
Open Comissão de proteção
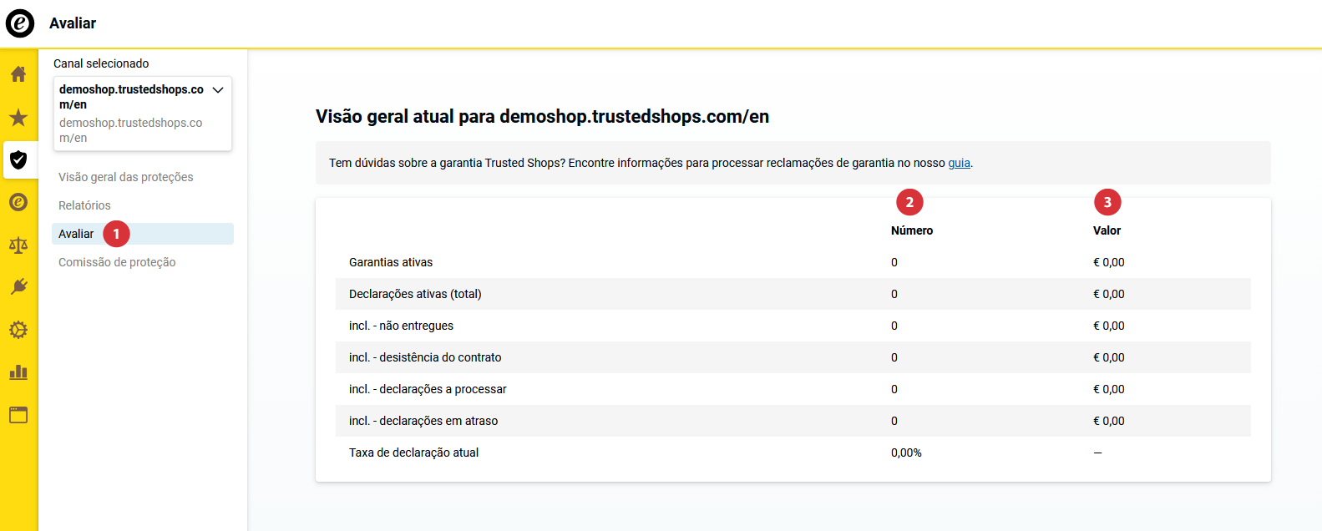(117, 262)
